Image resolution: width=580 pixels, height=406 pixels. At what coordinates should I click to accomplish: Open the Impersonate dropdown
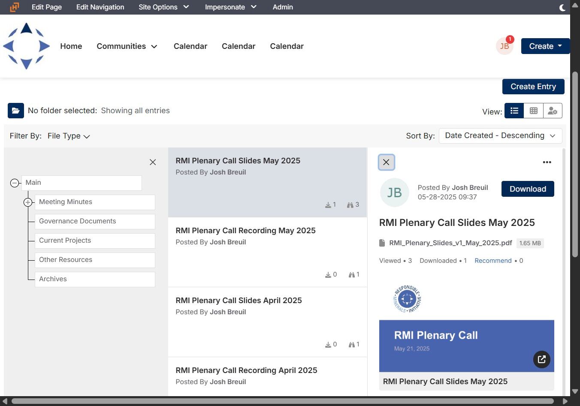coord(231,7)
